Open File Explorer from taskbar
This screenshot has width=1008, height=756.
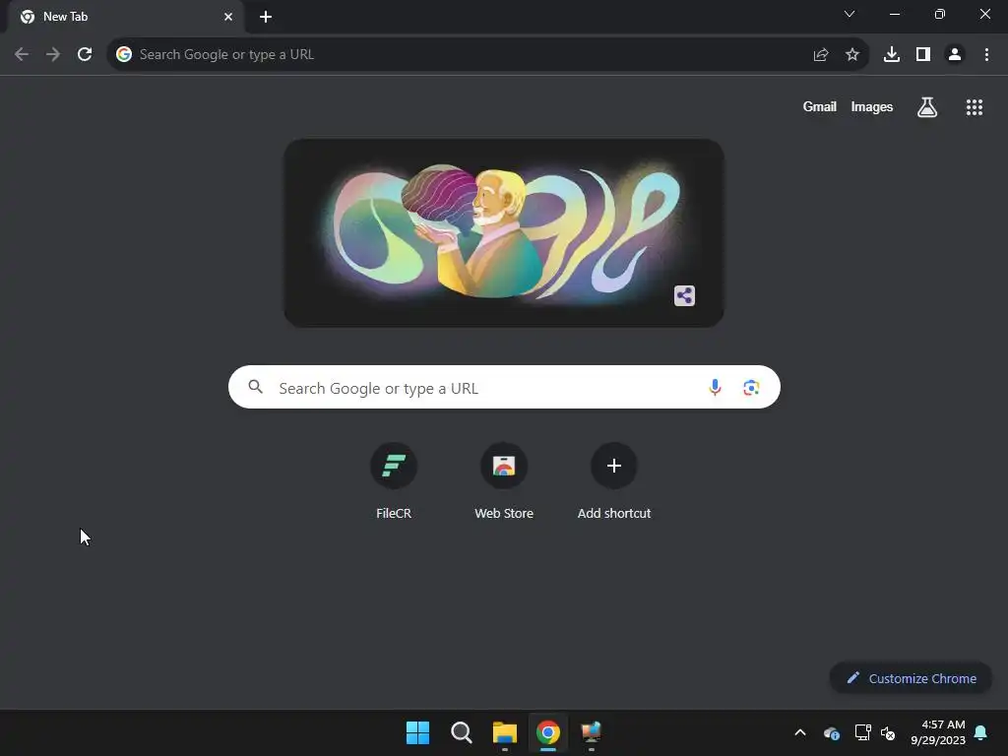505,732
